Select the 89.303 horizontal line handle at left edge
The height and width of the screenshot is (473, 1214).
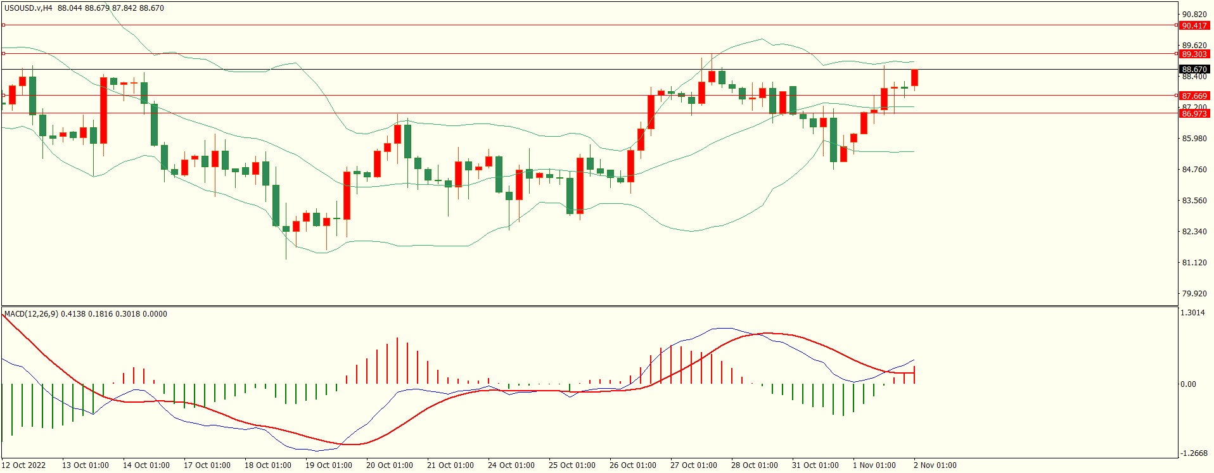[4, 54]
